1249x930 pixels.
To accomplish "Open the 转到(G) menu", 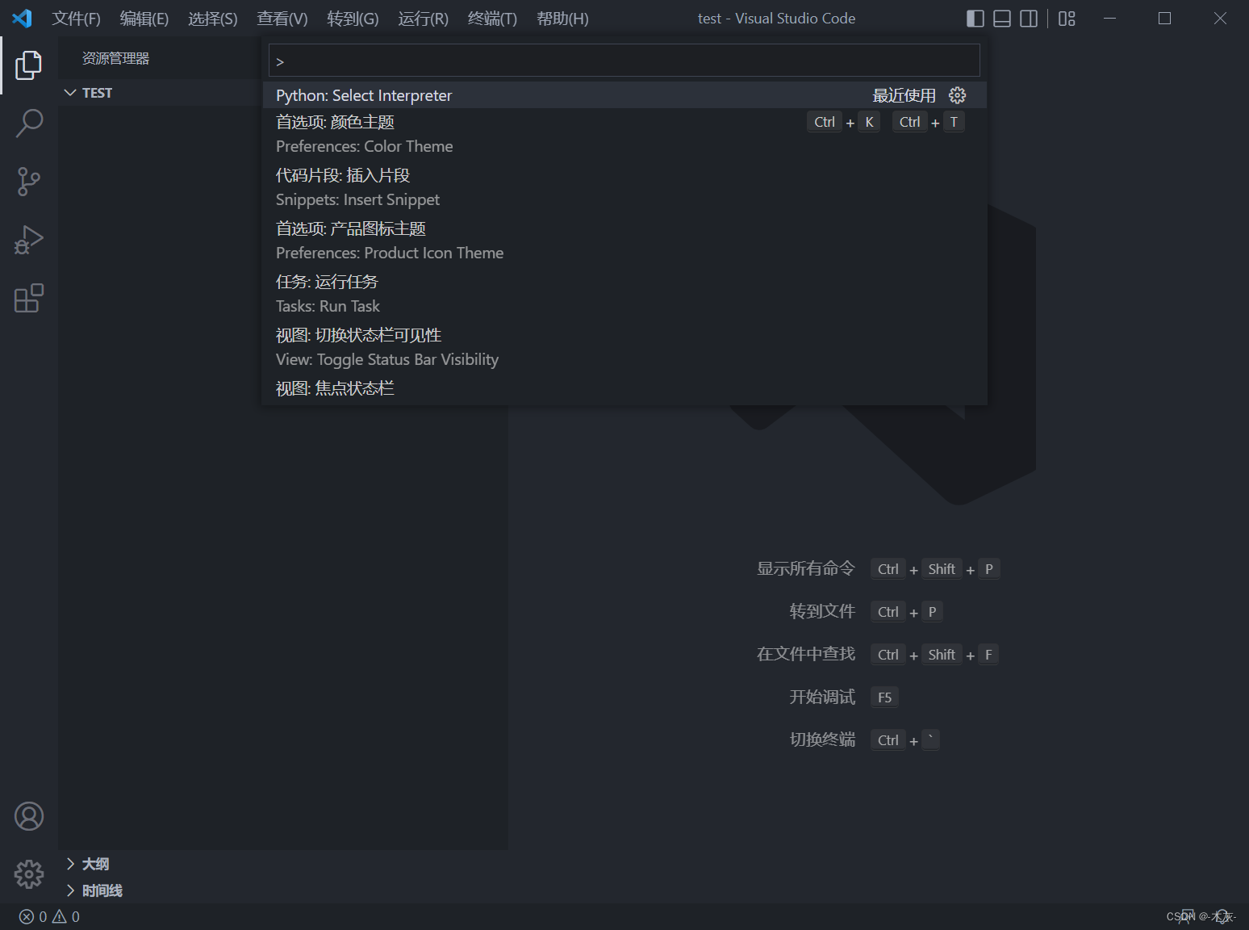I will click(353, 19).
